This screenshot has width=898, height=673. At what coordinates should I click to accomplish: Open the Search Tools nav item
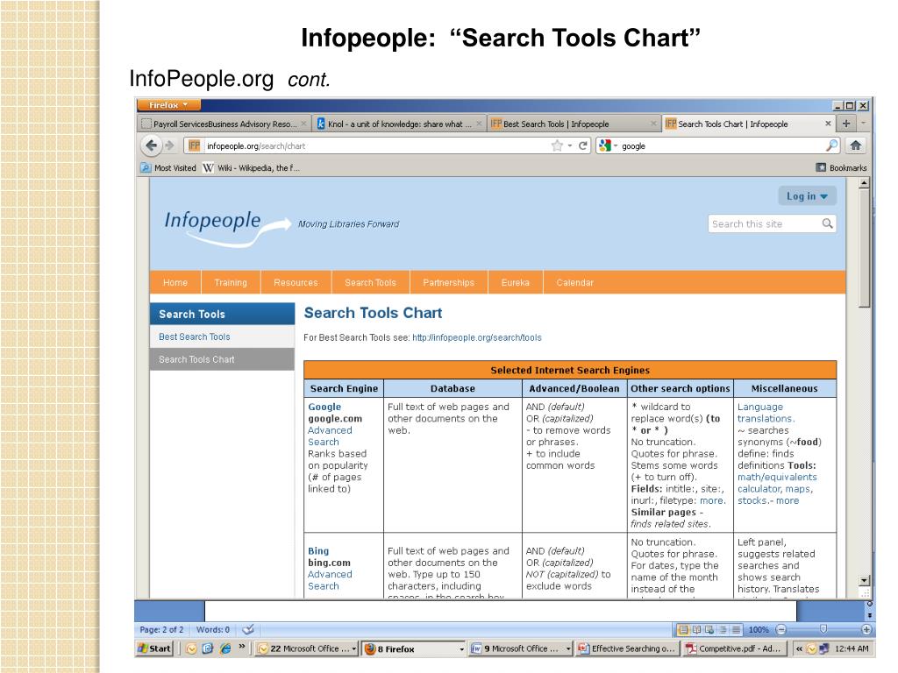370,282
